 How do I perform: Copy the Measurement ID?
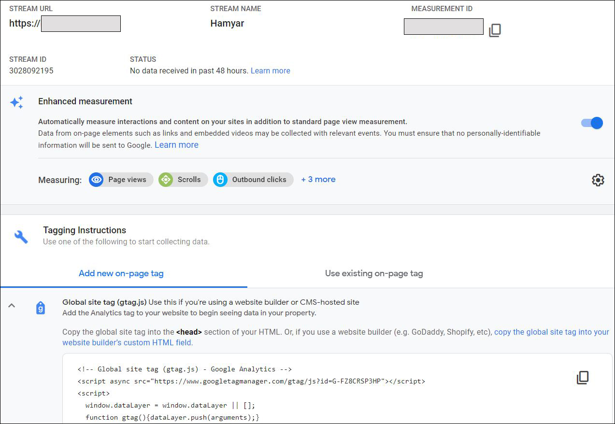tap(495, 30)
